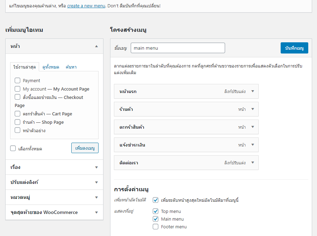
Task: Expand the ร้านค้า menu item arrow
Action: pyautogui.click(x=252, y=109)
